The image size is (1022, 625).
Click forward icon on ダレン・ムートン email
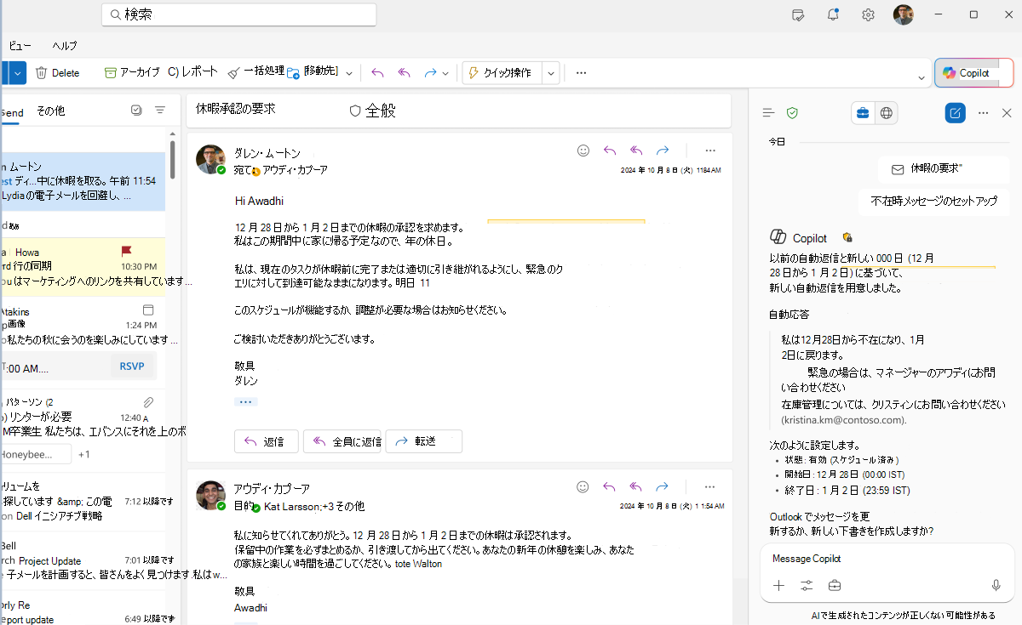click(x=663, y=151)
